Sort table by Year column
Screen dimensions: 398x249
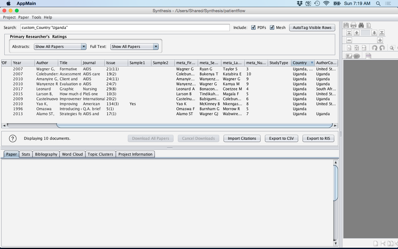click(x=23, y=63)
